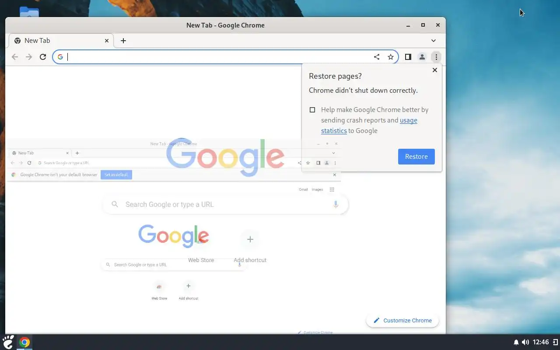Bookmark this tab with the star icon
The height and width of the screenshot is (350, 560).
(x=391, y=57)
